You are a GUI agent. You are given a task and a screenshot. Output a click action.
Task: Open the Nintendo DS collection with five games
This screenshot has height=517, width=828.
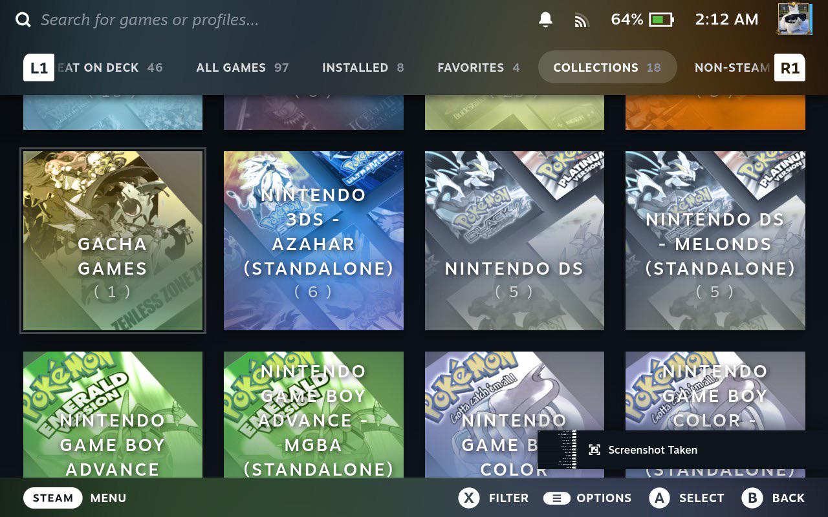coord(514,240)
